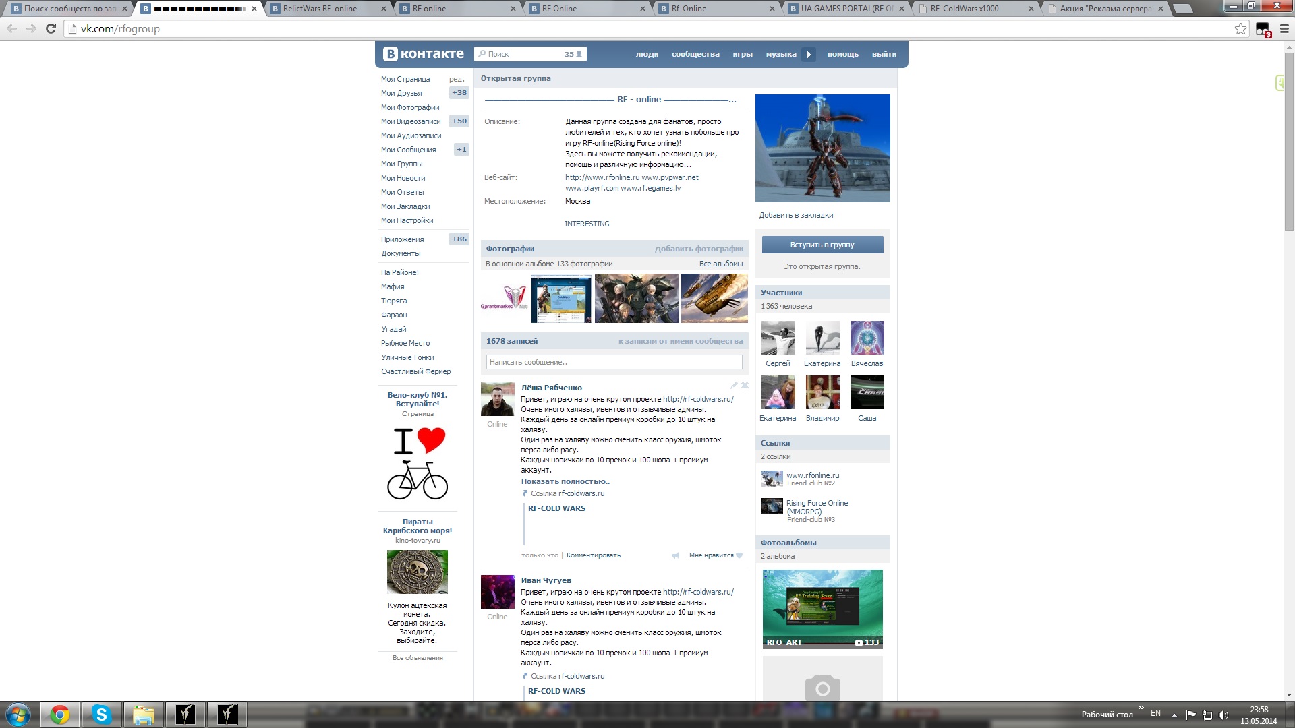Click the volume icon in system tray
1295x728 pixels.
[x=1224, y=715]
